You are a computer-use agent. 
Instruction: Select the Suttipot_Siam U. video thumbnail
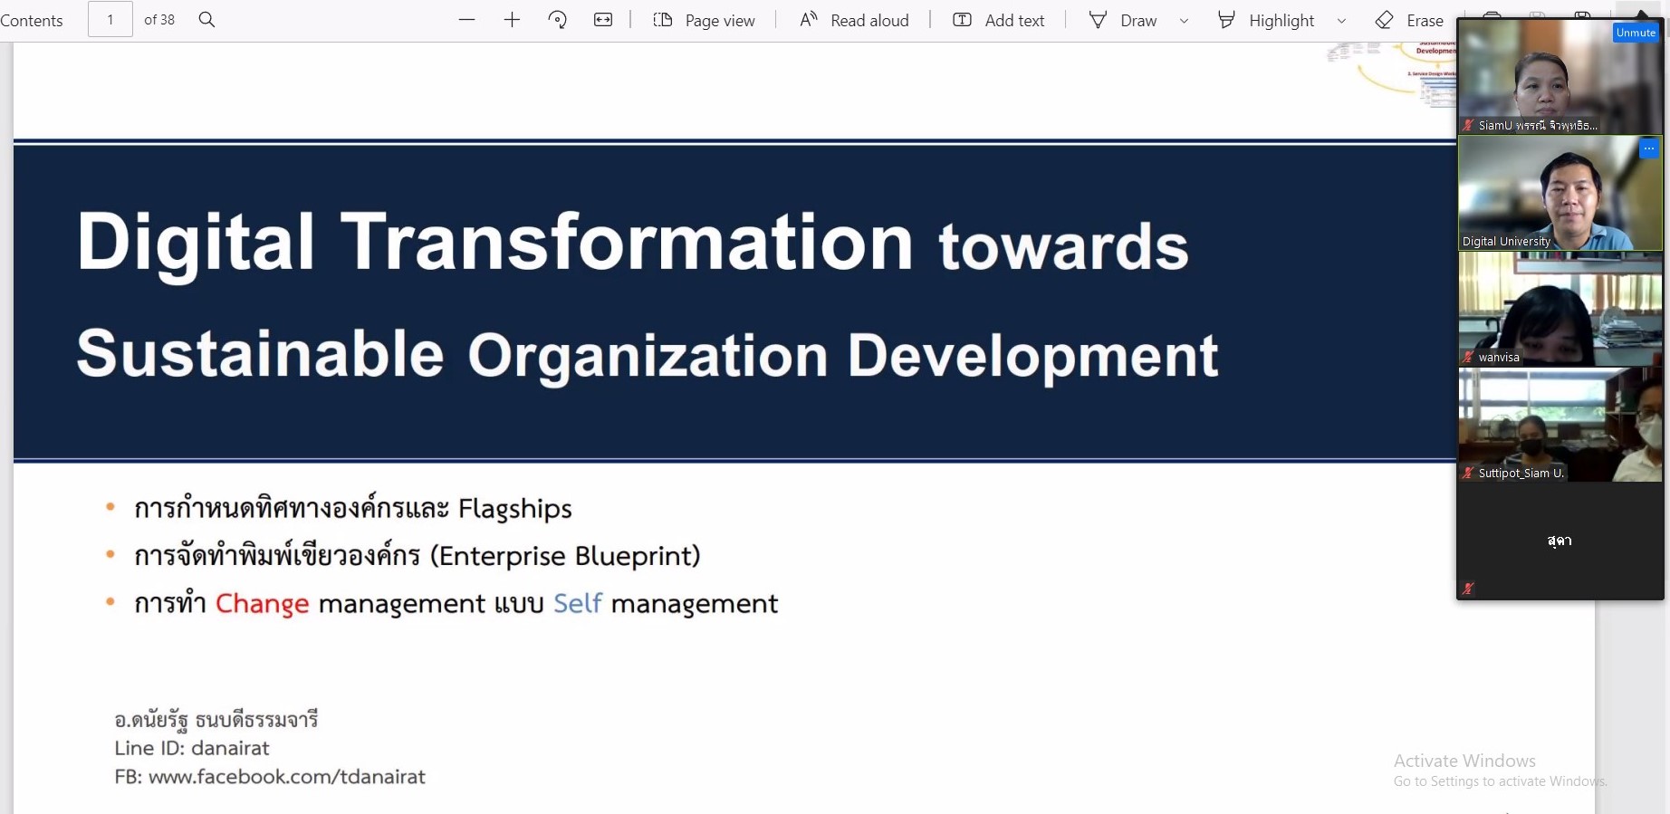point(1560,425)
